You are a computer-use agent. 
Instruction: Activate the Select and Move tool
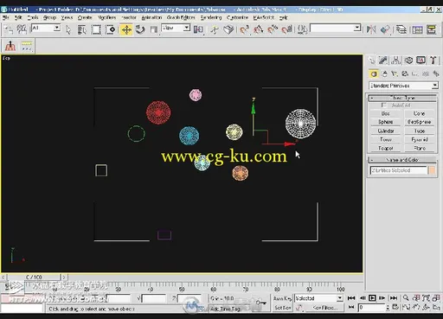pyautogui.click(x=126, y=29)
